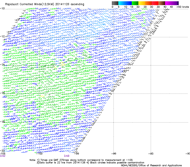This screenshot has width=190, height=167.
Task: Click the red 30-35 knots legend swatch
Action: pyautogui.click(x=155, y=3)
